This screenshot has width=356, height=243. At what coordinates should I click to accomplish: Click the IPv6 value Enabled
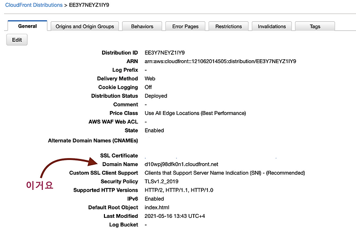154,199
